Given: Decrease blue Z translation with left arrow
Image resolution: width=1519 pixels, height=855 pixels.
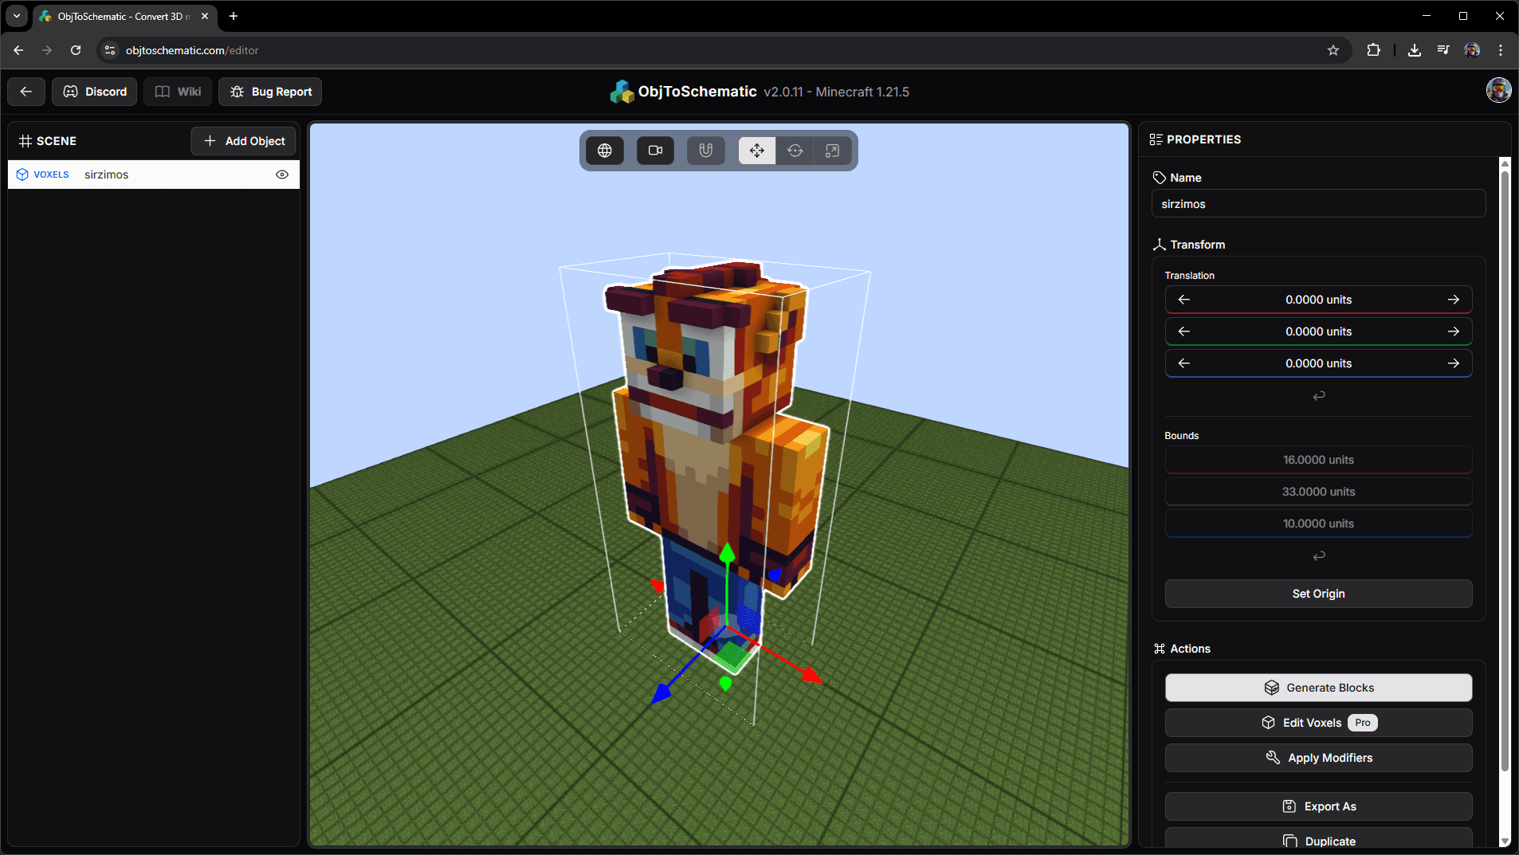Looking at the screenshot, I should (1184, 363).
